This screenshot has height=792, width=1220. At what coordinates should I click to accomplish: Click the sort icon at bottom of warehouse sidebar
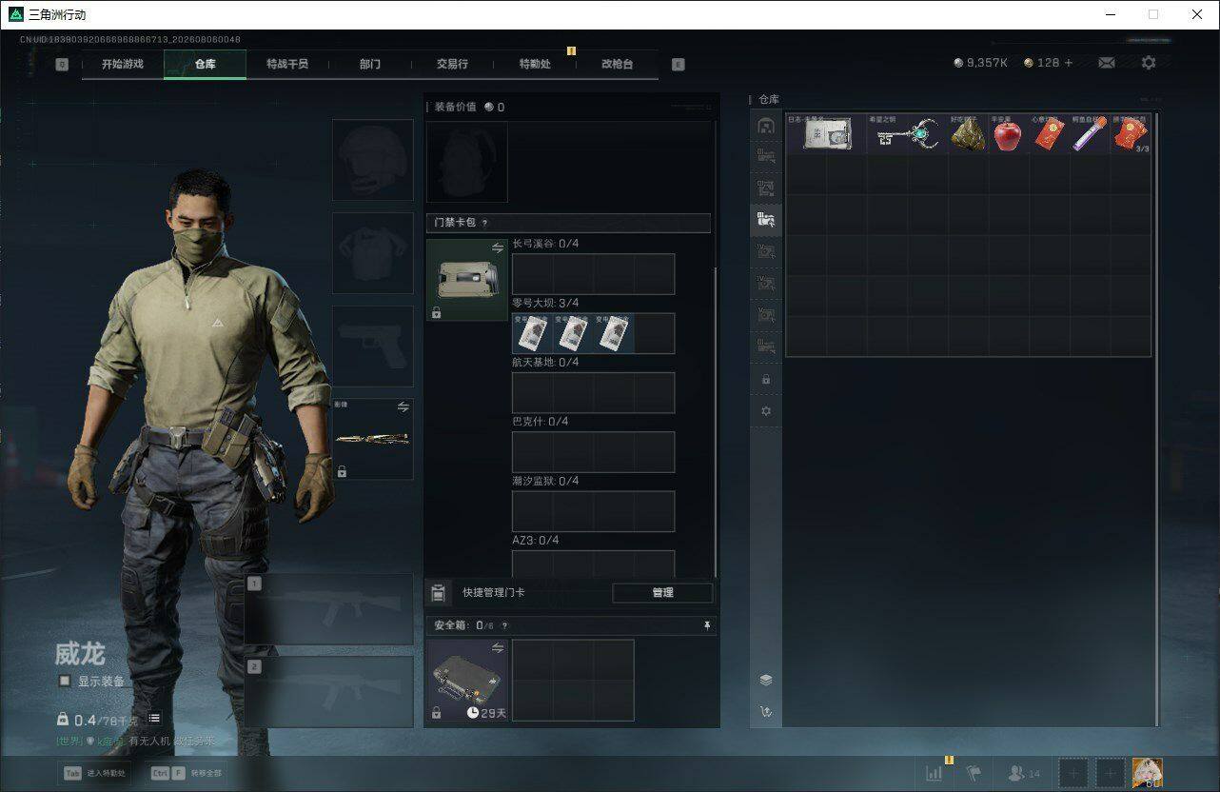[766, 711]
